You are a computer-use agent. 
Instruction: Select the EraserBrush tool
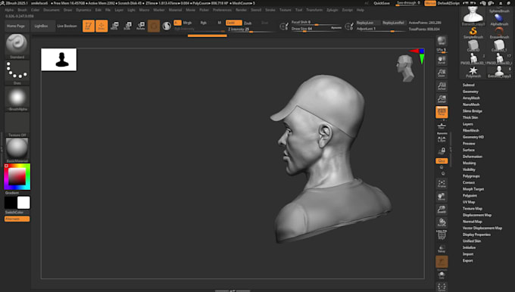tap(499, 33)
